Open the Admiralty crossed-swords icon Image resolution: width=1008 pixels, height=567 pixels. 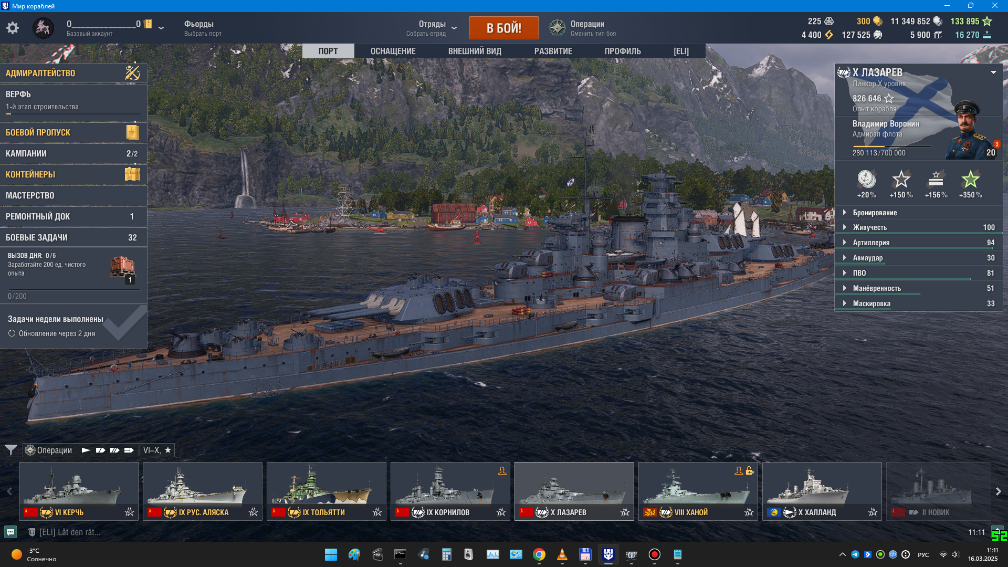132,72
